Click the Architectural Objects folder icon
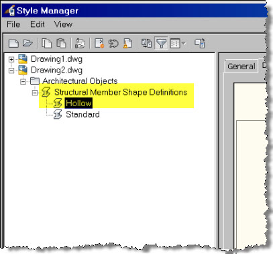 [35, 81]
